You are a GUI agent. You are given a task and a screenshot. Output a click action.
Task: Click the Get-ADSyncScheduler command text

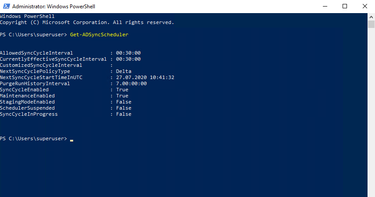click(99, 35)
